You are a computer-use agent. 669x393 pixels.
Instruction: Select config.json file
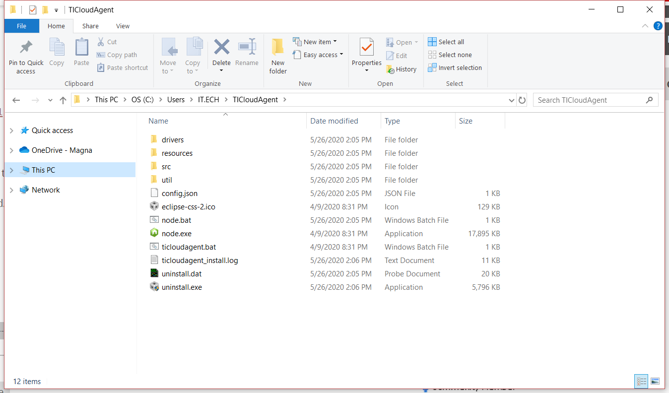coord(180,194)
